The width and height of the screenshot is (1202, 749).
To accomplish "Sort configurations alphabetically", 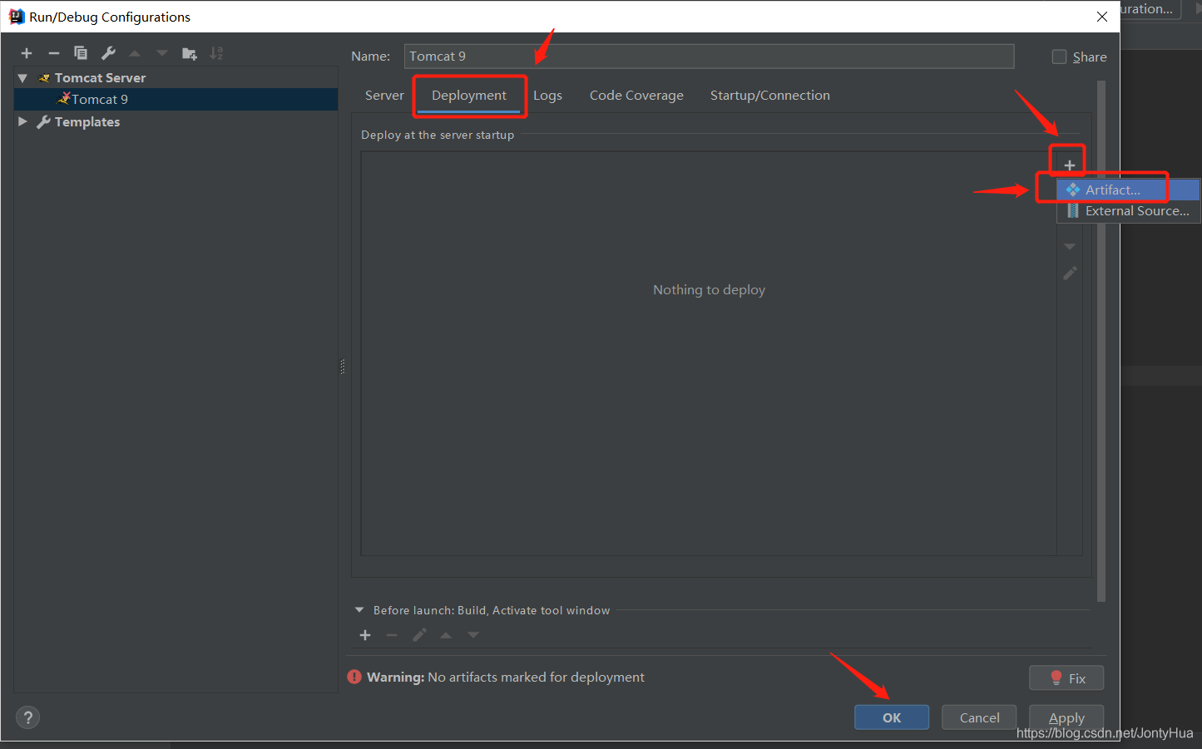I will tap(216, 52).
